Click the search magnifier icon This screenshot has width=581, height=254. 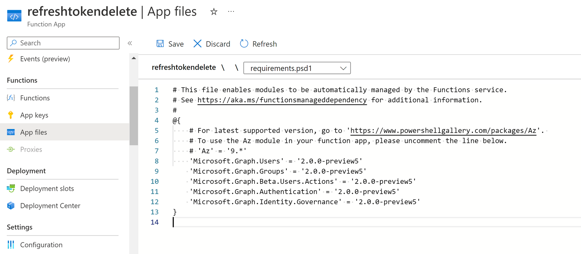(13, 43)
